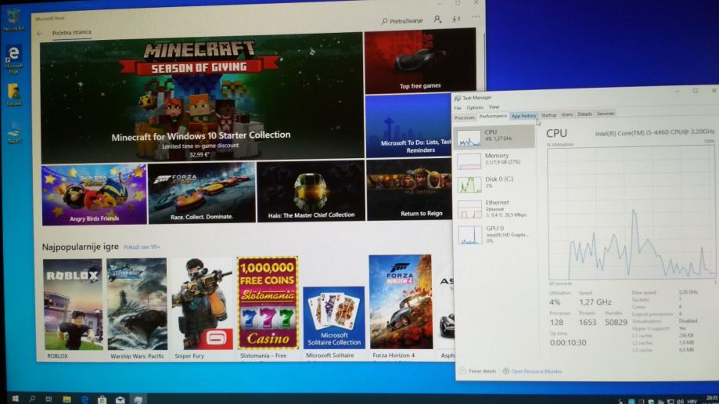
Task: Switch to Performance tab
Action: [493, 117]
